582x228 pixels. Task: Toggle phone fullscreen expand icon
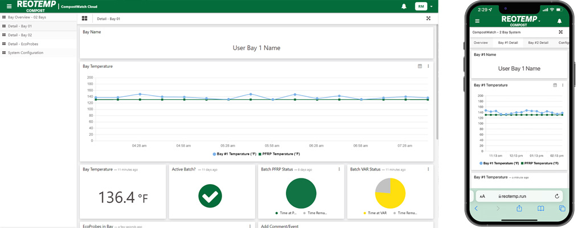tap(560, 32)
